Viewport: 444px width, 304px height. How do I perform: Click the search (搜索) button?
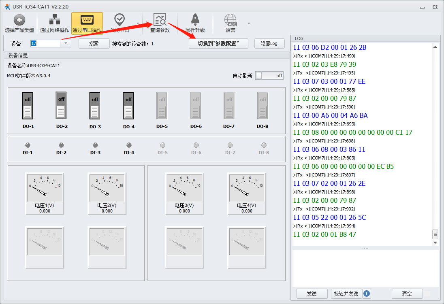click(x=94, y=44)
